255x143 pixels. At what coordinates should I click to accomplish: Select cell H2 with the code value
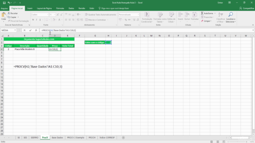[108, 43]
